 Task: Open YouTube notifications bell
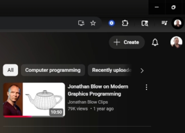[x=155, y=42]
